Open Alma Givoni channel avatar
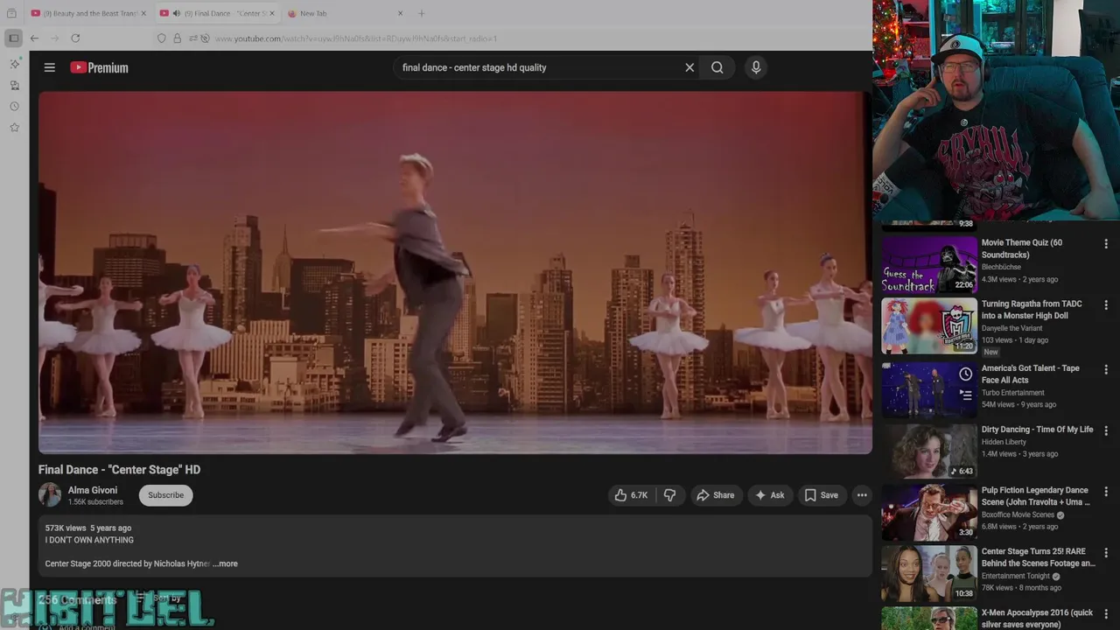 50,495
